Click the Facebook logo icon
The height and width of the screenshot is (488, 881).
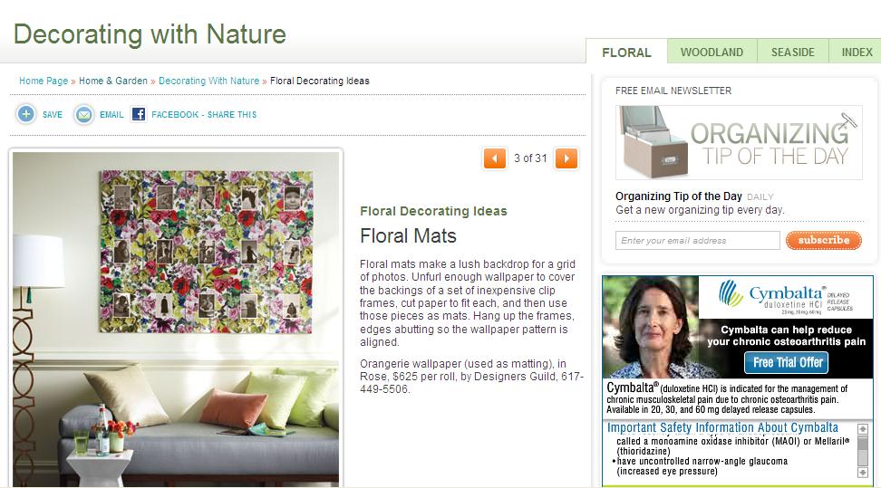[x=138, y=114]
